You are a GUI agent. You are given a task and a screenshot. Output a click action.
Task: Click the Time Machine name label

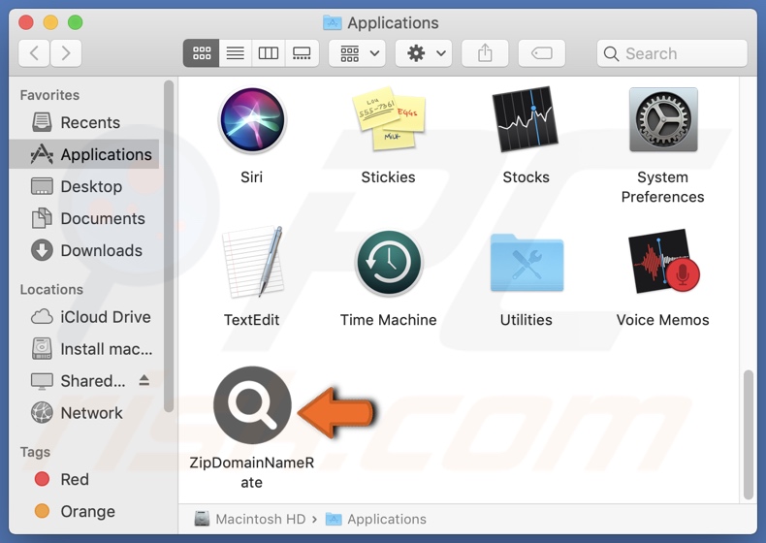pyautogui.click(x=389, y=320)
